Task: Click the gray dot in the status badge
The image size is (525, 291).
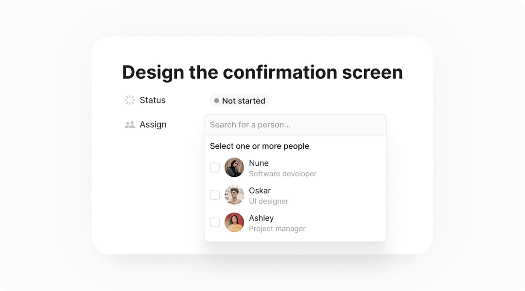Action: 217,101
